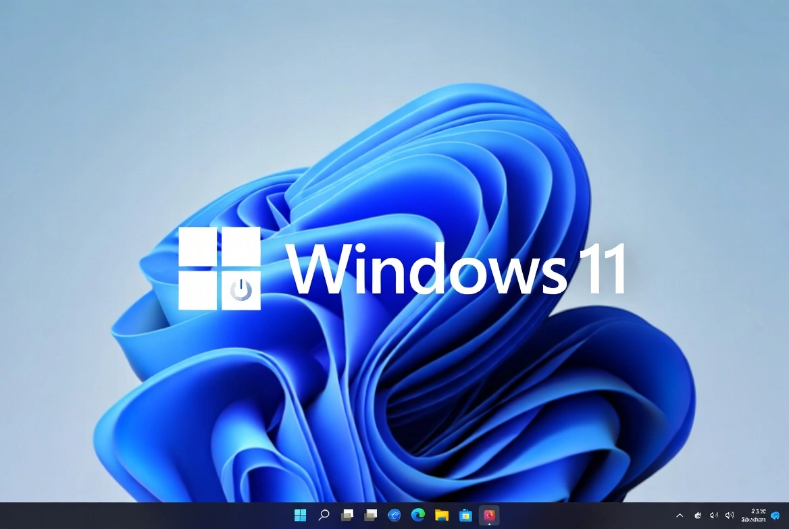
Task: Open Task View
Action: (347, 514)
